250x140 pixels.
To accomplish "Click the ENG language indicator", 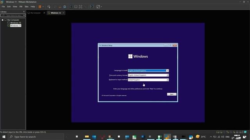I will pyautogui.click(x=227, y=136).
